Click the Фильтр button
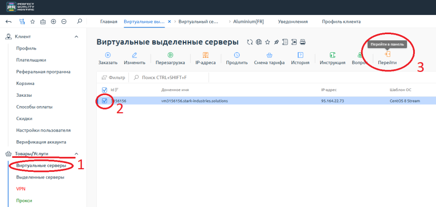This screenshot has width=436, height=207. click(x=113, y=78)
